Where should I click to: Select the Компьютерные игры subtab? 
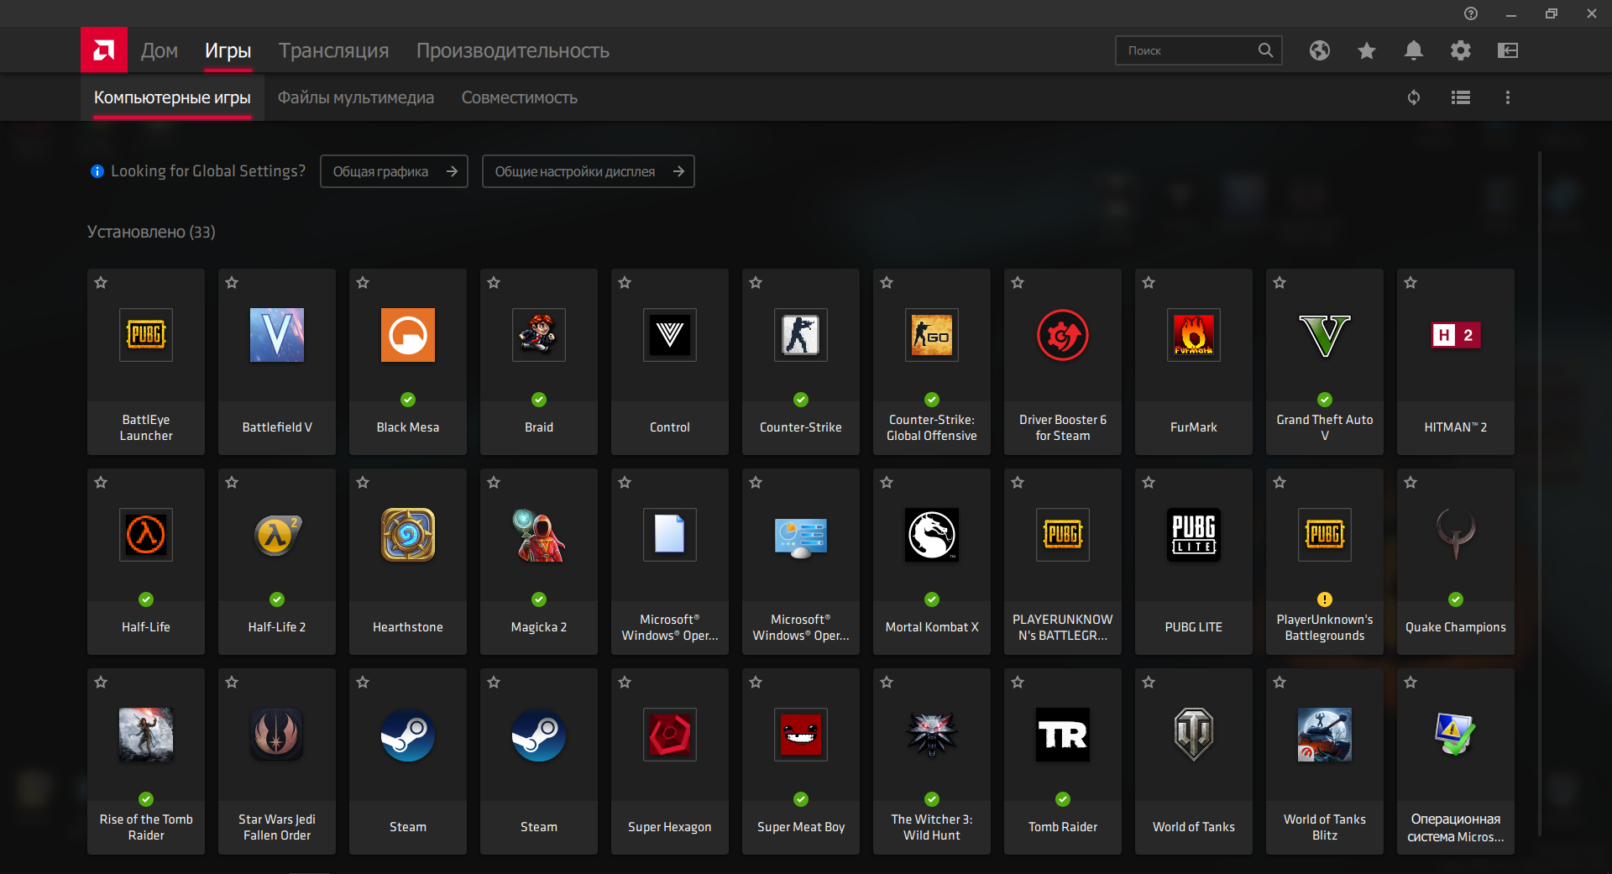coord(172,97)
